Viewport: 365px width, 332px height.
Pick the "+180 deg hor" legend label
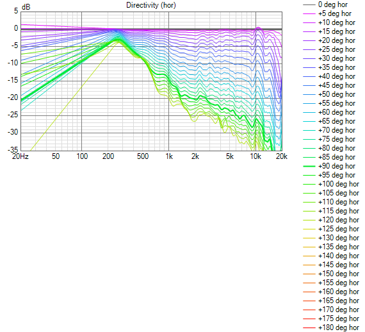pyautogui.click(x=339, y=328)
